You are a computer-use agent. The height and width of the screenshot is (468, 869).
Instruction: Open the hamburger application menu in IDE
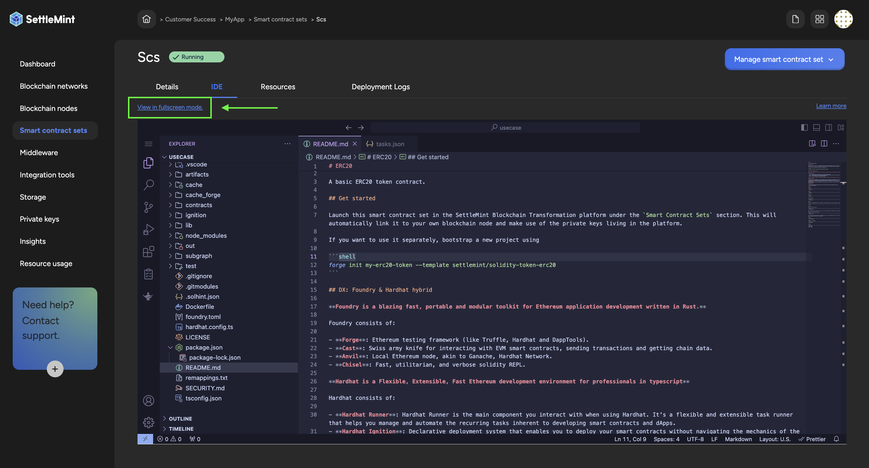[148, 144]
